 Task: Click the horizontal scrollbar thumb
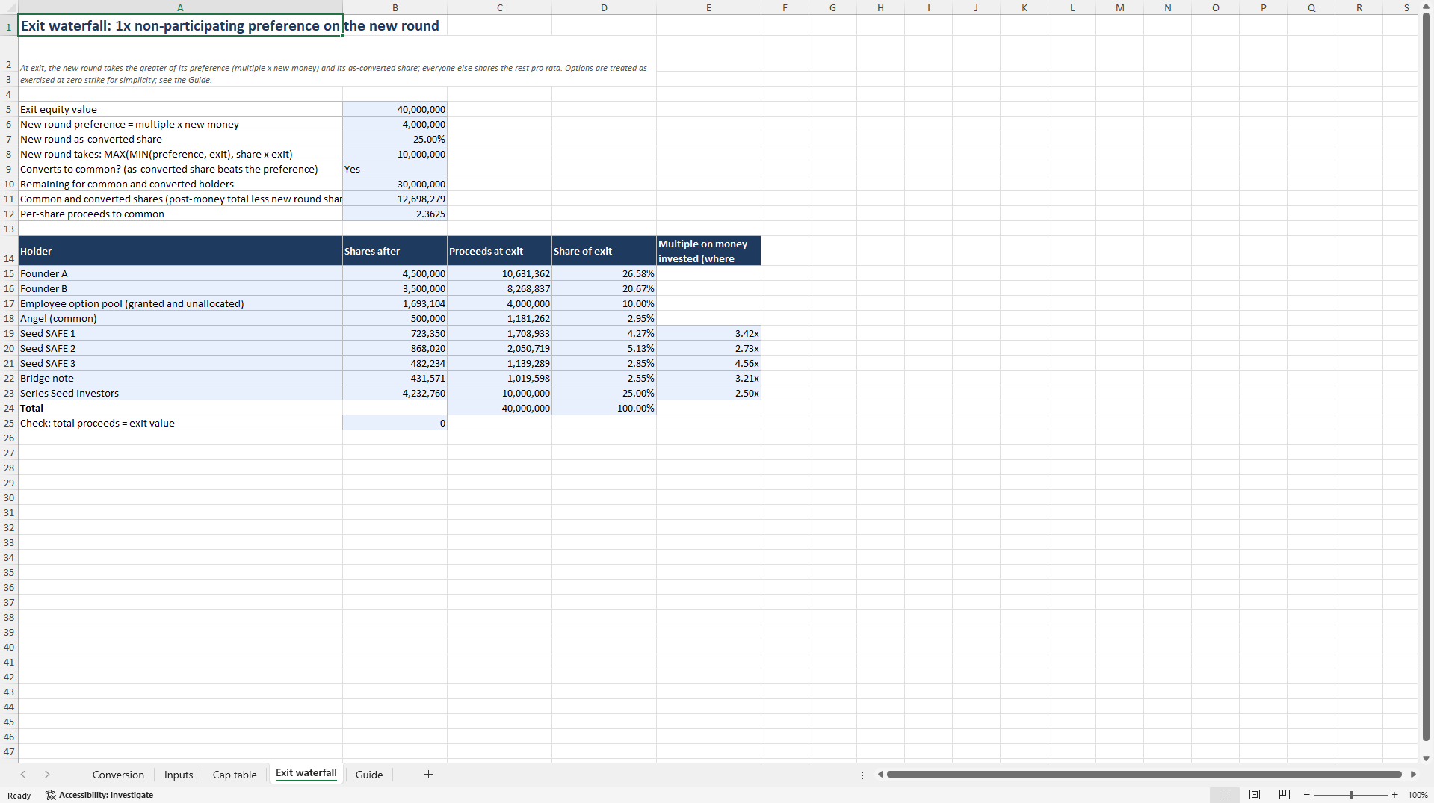[1144, 775]
